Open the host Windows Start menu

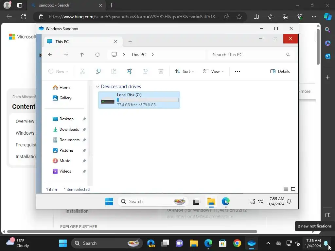click(x=63, y=243)
